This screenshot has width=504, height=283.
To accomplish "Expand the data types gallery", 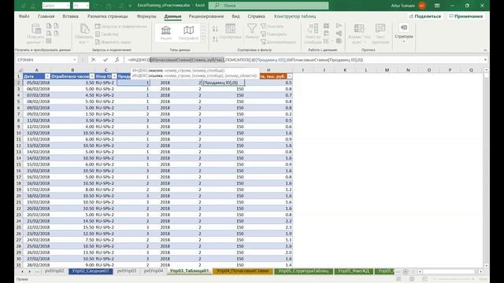I will 202,39.
